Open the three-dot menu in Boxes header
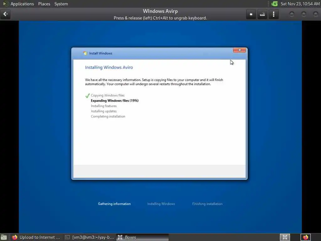Viewport: 321px width, 241px height. 273,14
